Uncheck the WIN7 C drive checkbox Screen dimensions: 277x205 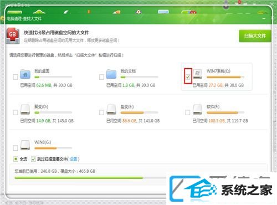(x=188, y=77)
